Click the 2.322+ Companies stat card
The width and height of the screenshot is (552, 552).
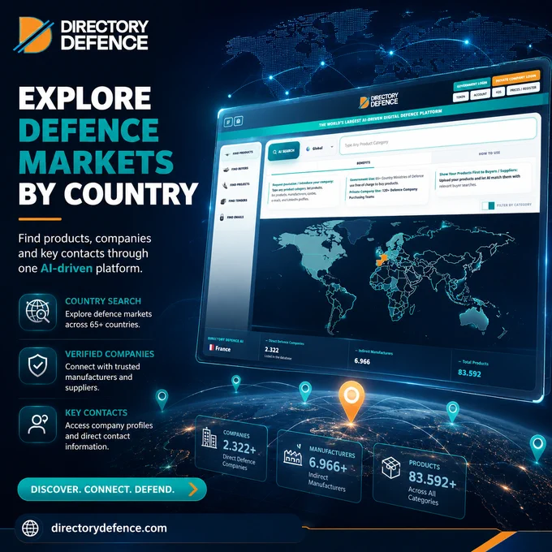pyautogui.click(x=231, y=448)
